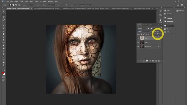
Task: Select the Healing Brush tool
Action: click(x=4, y=29)
